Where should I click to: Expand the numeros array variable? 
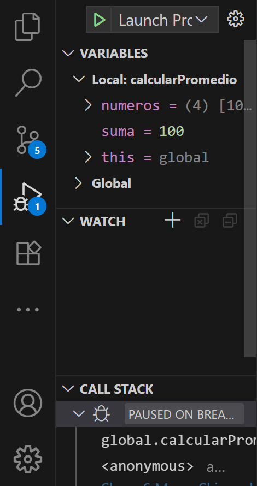click(x=88, y=105)
